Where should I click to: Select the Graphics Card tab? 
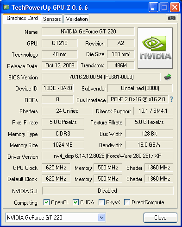point(22,18)
